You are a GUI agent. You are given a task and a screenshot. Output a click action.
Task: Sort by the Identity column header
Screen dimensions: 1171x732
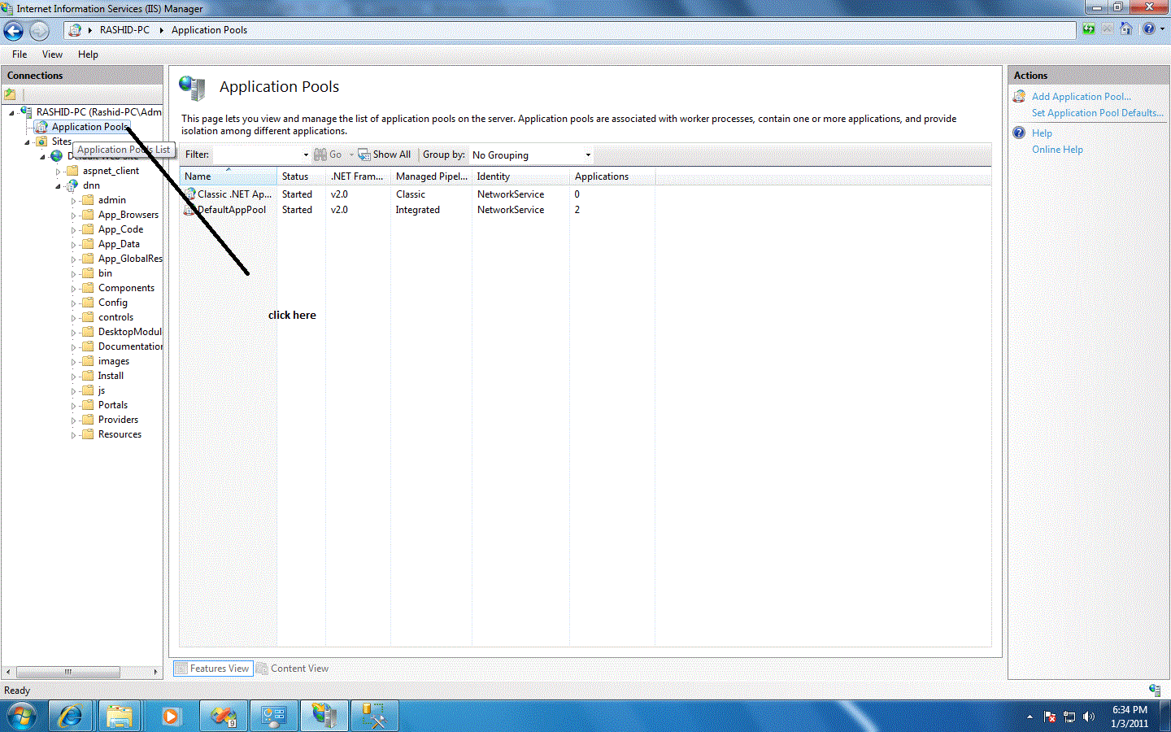pyautogui.click(x=520, y=176)
